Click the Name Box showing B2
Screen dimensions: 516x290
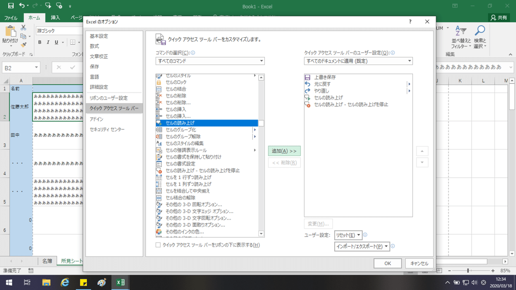[x=21, y=67]
